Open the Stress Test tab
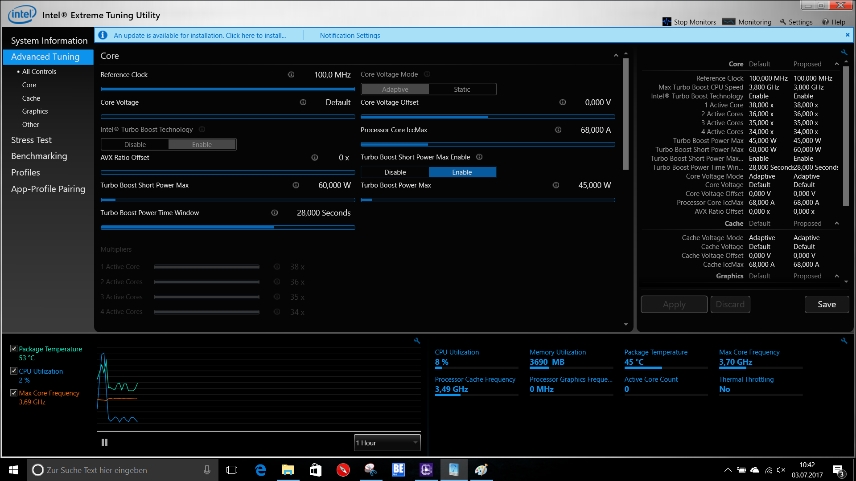 click(31, 140)
